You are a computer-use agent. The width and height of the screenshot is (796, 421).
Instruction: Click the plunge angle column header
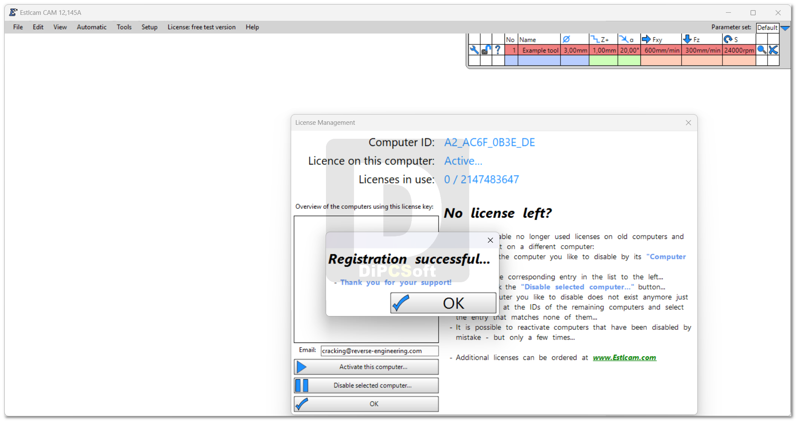(629, 39)
